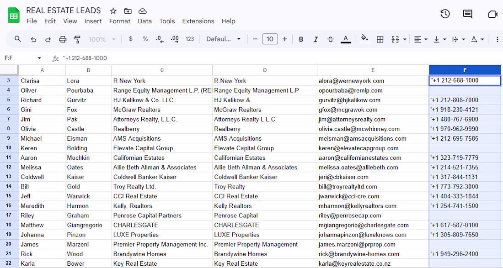Open text wrapping dropdown
The height and width of the screenshot is (268, 503).
tap(458, 39)
